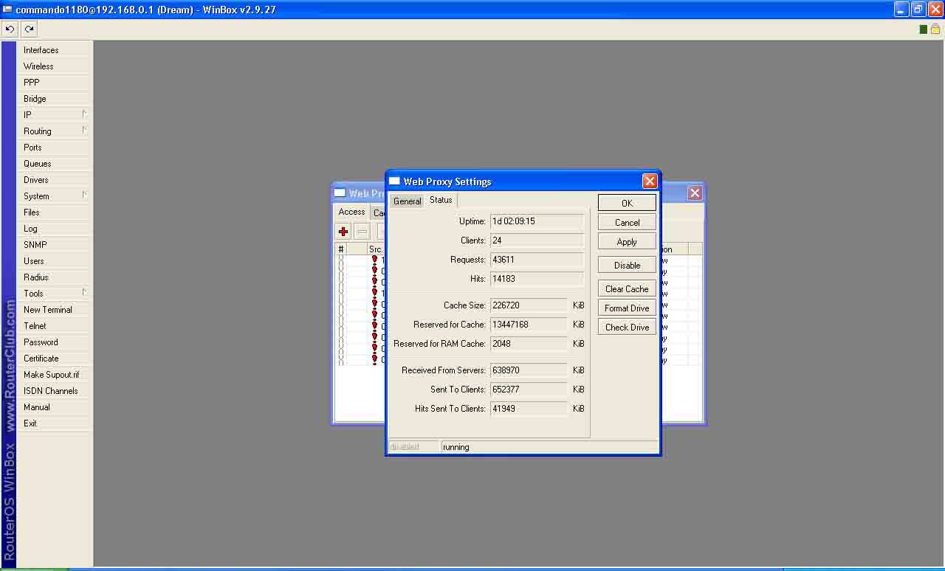The width and height of the screenshot is (945, 571).
Task: Click the Requests value field
Action: pyautogui.click(x=537, y=260)
